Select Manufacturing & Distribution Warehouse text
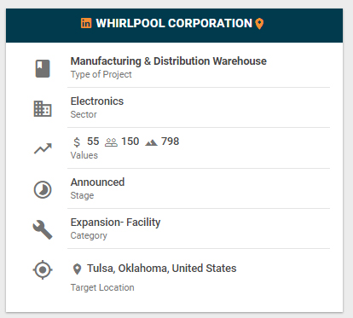Image resolution: width=353 pixels, height=318 pixels. pyautogui.click(x=169, y=61)
